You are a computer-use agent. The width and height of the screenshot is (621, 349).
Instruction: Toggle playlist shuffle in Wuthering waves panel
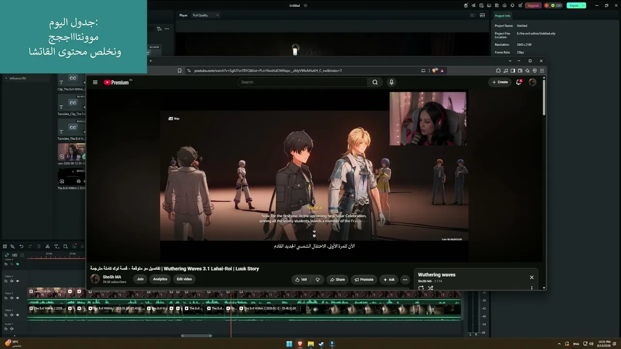430,288
